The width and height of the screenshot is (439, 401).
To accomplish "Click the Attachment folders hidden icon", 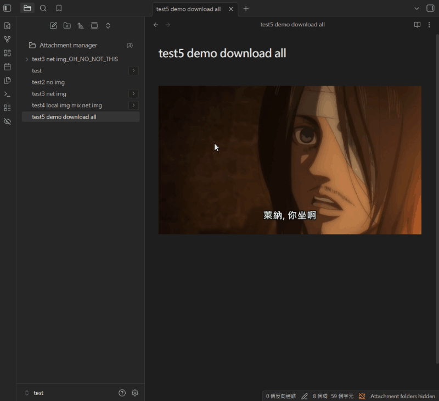I will coord(362,396).
